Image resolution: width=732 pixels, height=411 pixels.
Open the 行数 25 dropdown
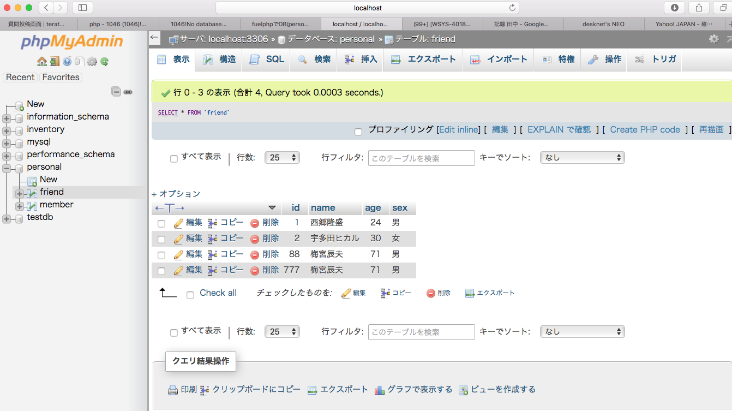coord(282,157)
